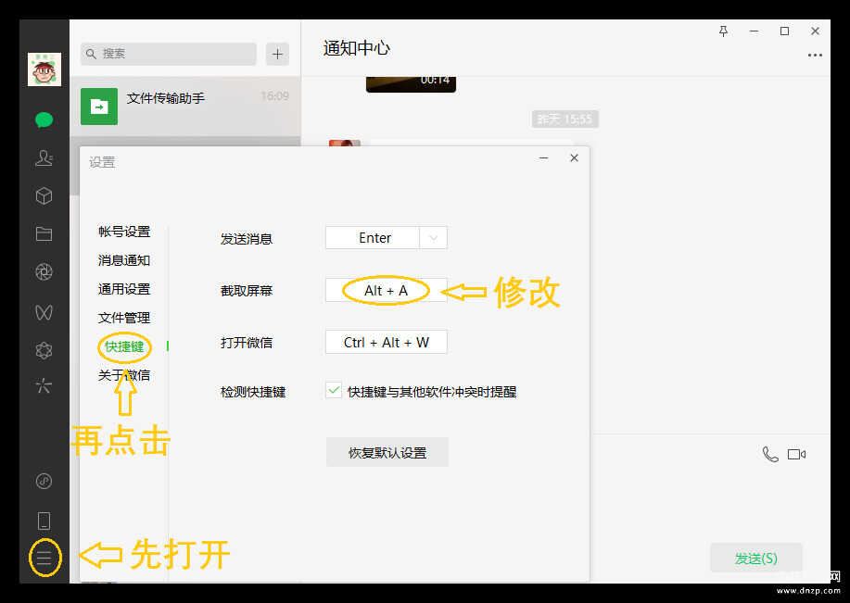
Task: Pin the WeChat window on top
Action: pyautogui.click(x=723, y=31)
